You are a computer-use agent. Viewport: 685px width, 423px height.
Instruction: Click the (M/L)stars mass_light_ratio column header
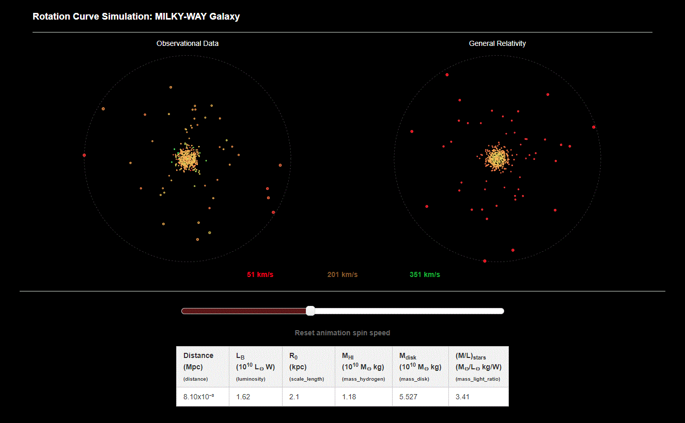point(478,366)
